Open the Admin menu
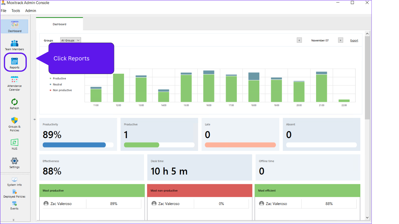The image size is (399, 224). [x=31, y=11]
